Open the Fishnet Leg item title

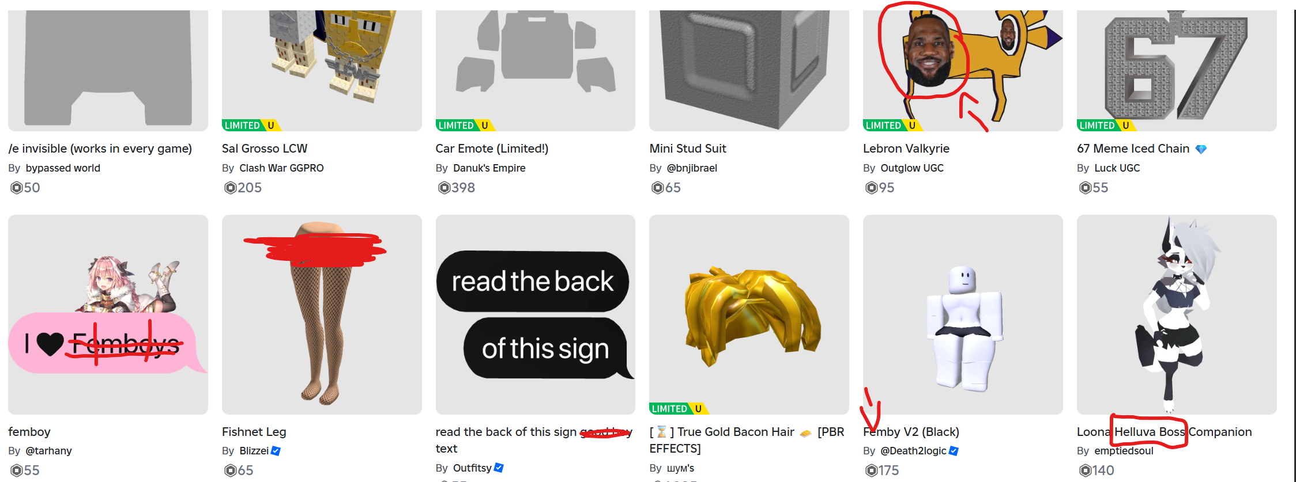tap(254, 432)
